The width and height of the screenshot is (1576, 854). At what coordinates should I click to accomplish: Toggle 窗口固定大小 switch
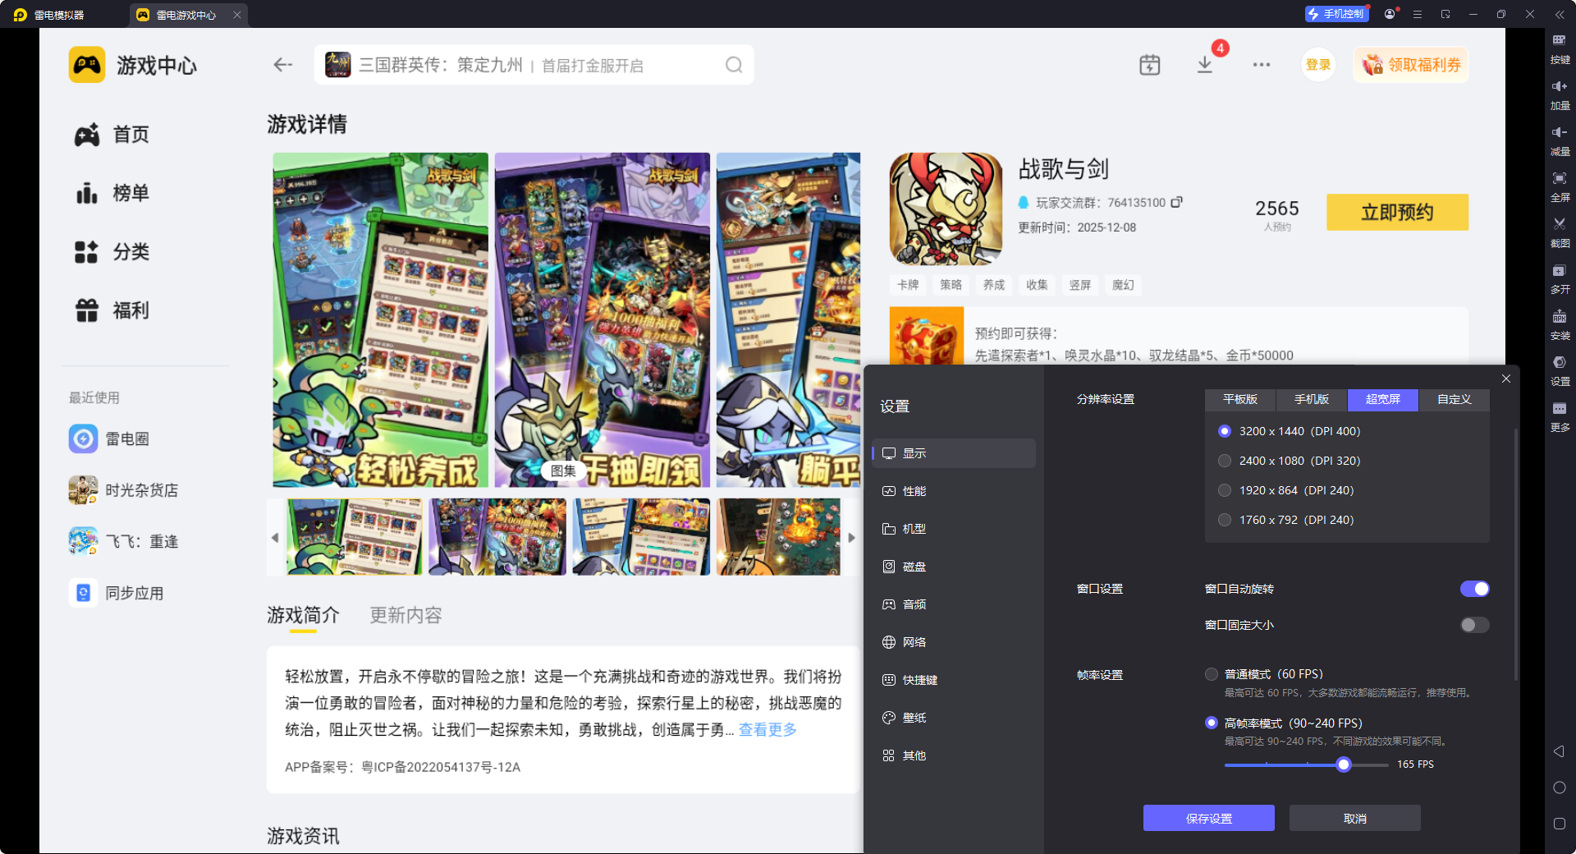tap(1474, 625)
